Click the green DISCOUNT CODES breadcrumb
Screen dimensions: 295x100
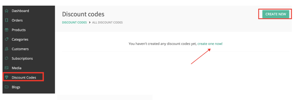[74, 22]
